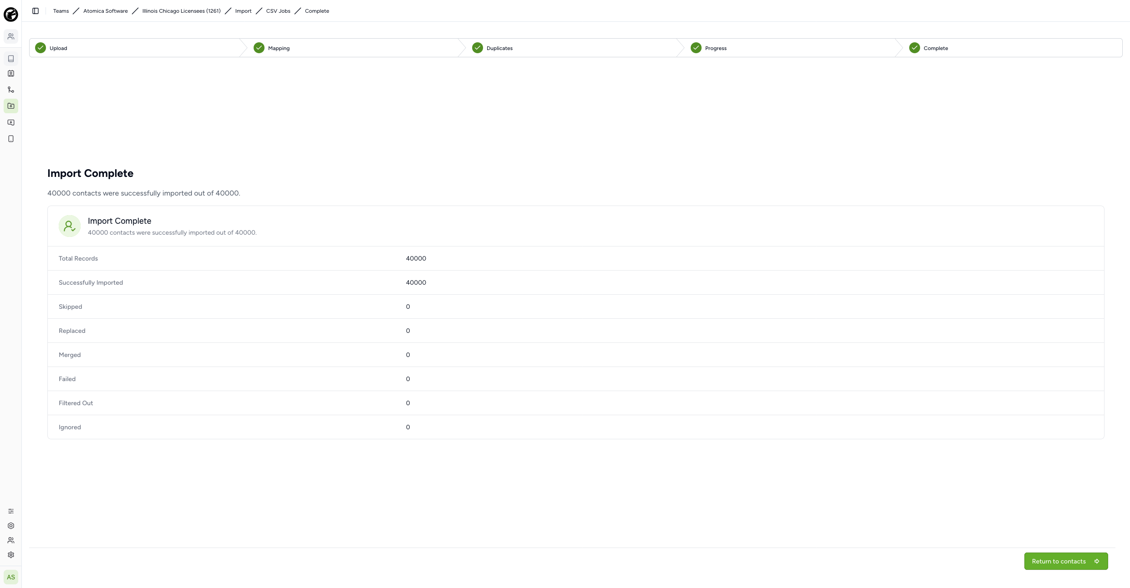This screenshot has height=588, width=1130.
Task: Click the Successfully Imported label
Action: coord(91,282)
